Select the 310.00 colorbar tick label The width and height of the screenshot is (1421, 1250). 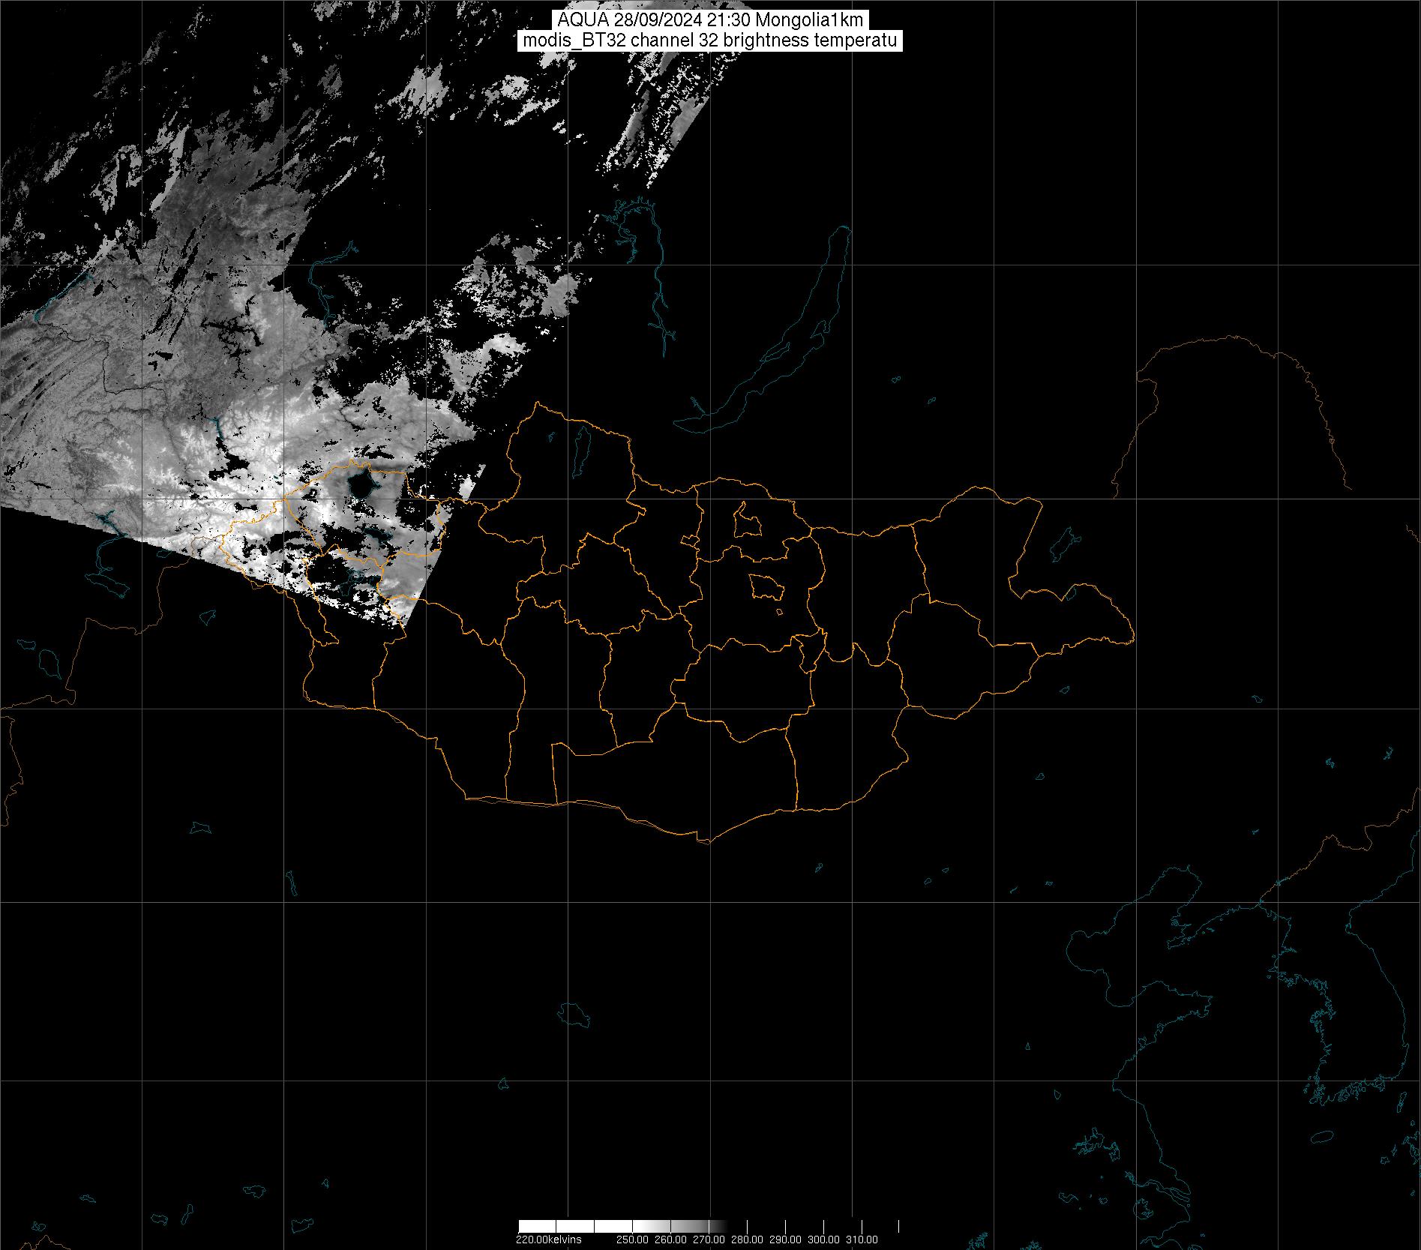click(x=862, y=1240)
